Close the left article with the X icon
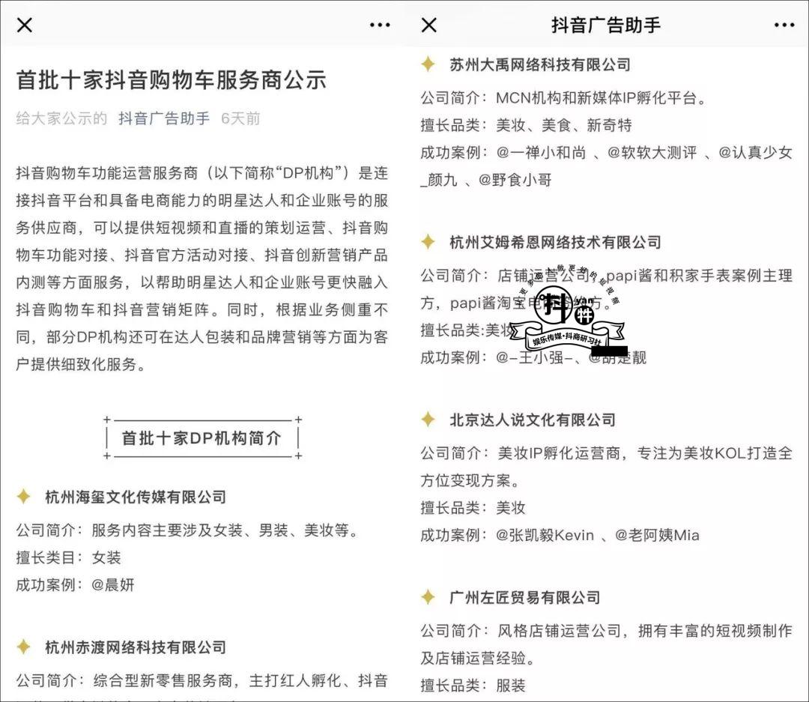Viewport: 809px width, 702px height. (x=25, y=25)
